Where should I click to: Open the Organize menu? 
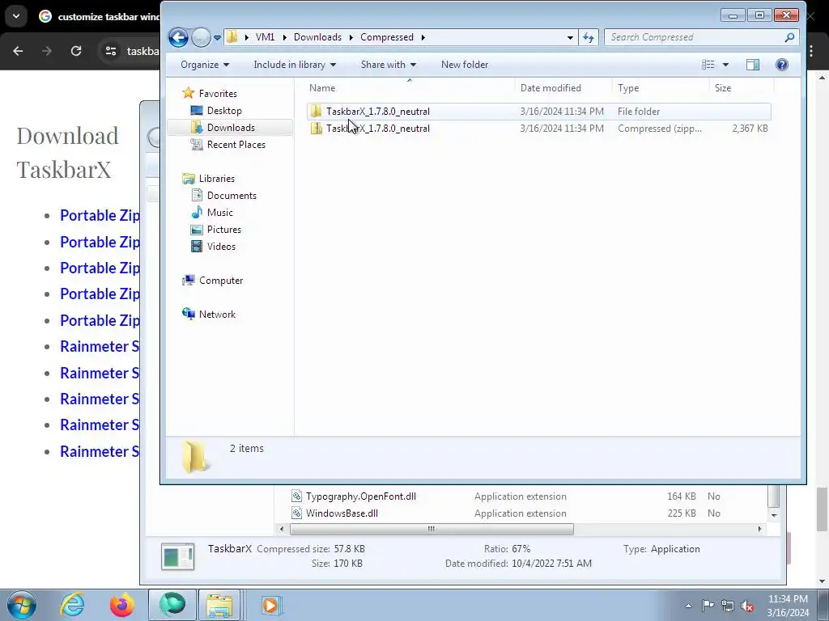point(205,65)
